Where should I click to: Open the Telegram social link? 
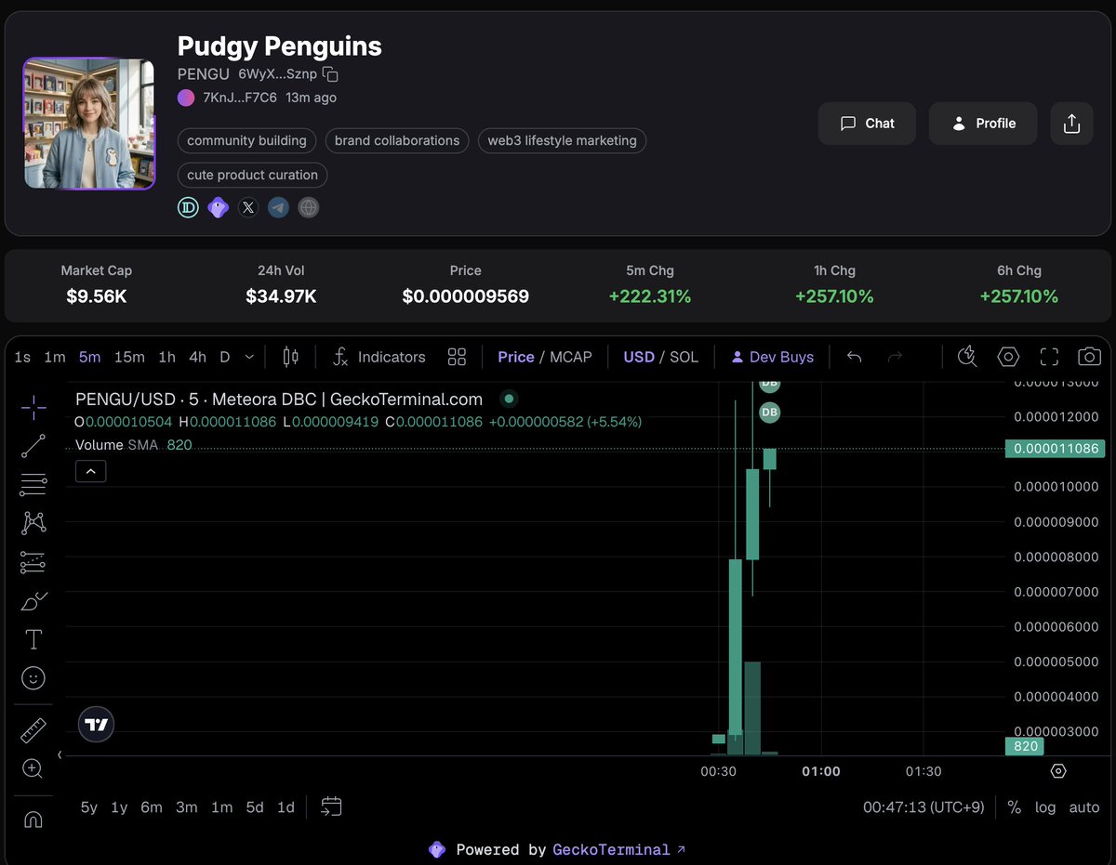tap(278, 207)
